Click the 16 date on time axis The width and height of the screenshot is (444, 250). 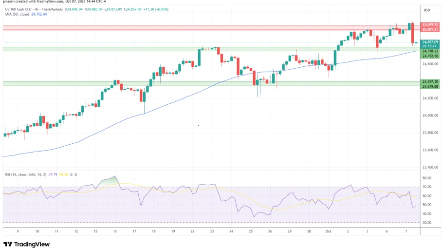[x=115, y=232]
